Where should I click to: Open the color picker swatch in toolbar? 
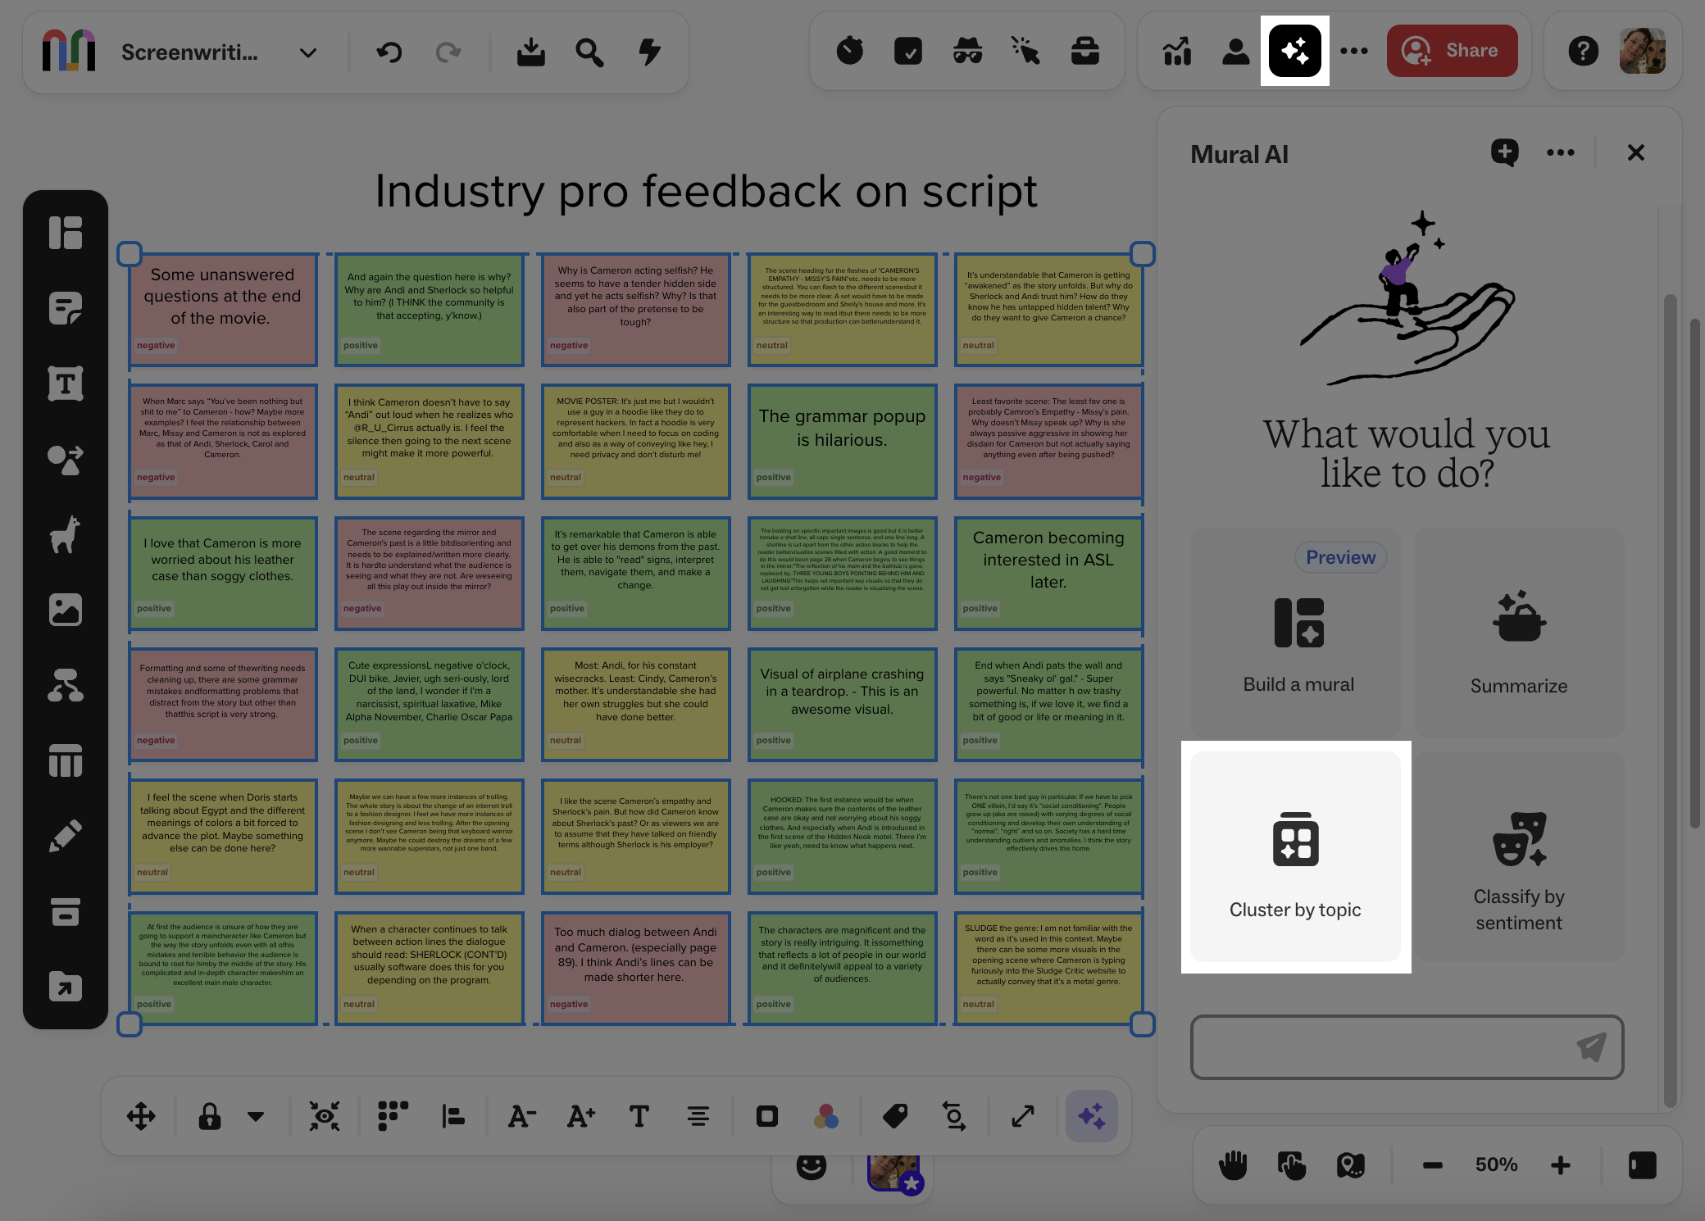(x=826, y=1116)
